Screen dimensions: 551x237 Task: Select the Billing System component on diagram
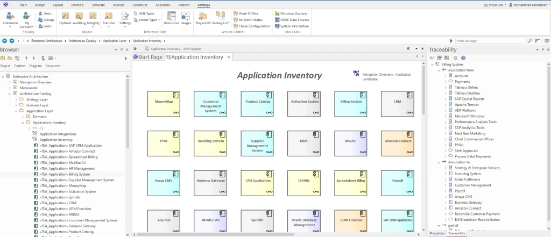click(x=351, y=104)
